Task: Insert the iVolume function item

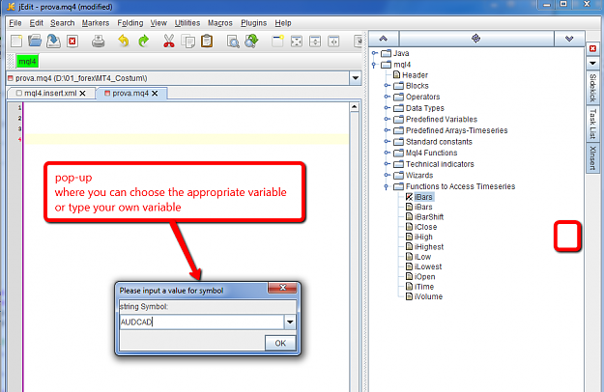Action: tap(424, 296)
